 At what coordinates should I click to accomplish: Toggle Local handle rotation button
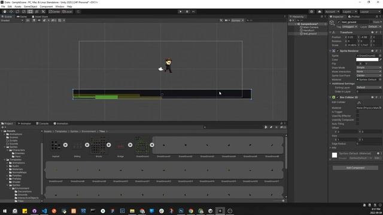coord(67,12)
